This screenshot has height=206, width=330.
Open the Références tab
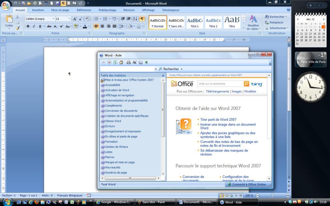[x=84, y=10]
